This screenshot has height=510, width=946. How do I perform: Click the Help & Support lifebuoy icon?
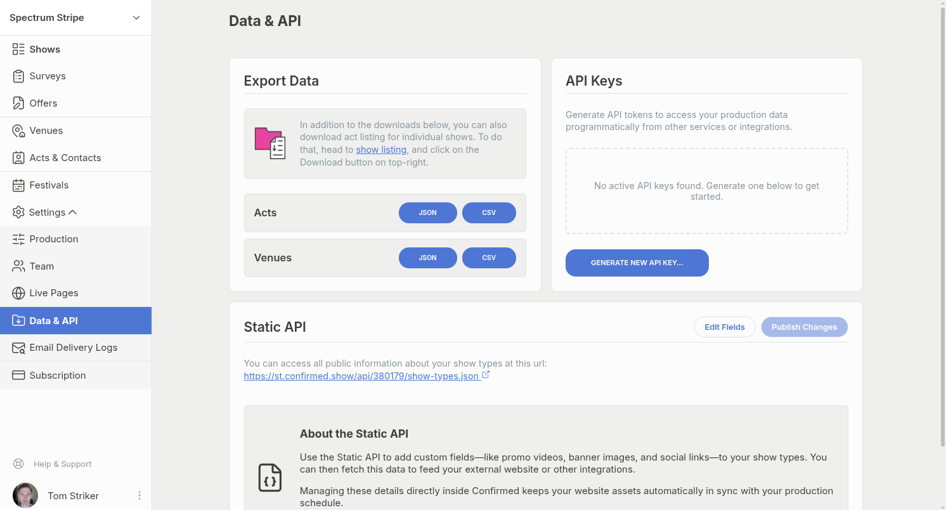coord(18,464)
